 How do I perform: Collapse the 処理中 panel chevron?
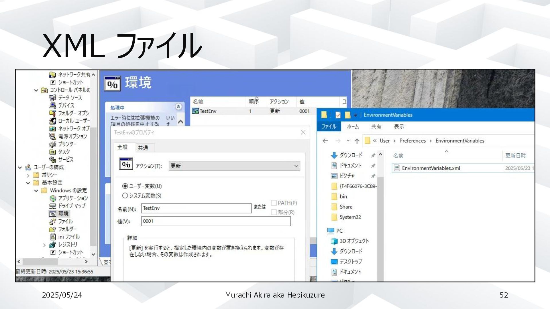coord(178,107)
